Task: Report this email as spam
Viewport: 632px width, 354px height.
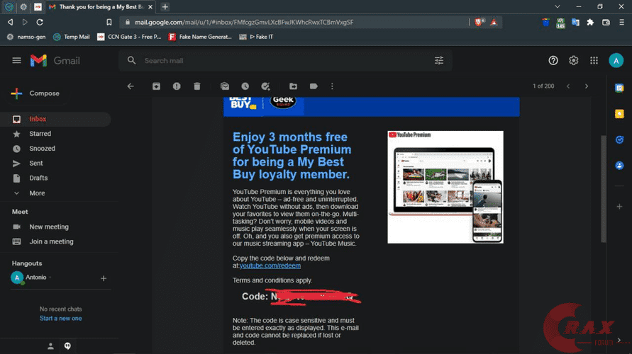Action: [x=177, y=86]
